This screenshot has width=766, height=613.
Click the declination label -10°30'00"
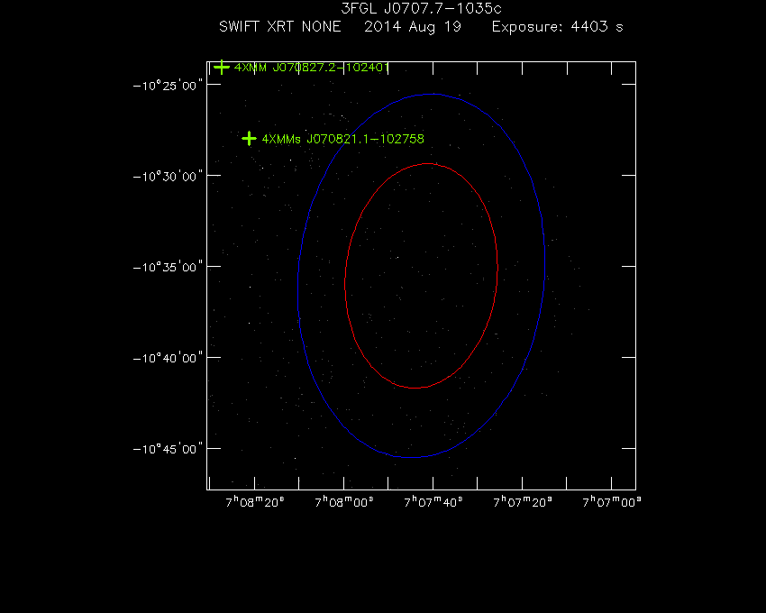168,177
